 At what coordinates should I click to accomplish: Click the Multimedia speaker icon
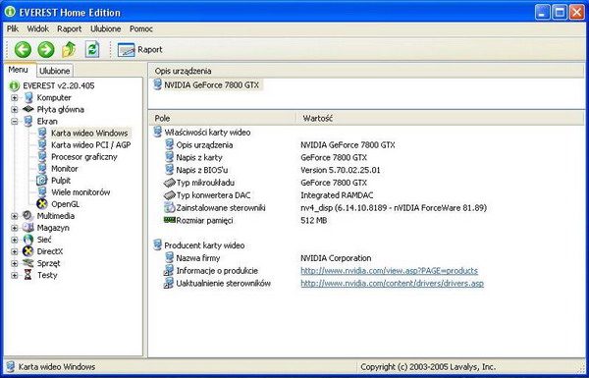point(28,216)
